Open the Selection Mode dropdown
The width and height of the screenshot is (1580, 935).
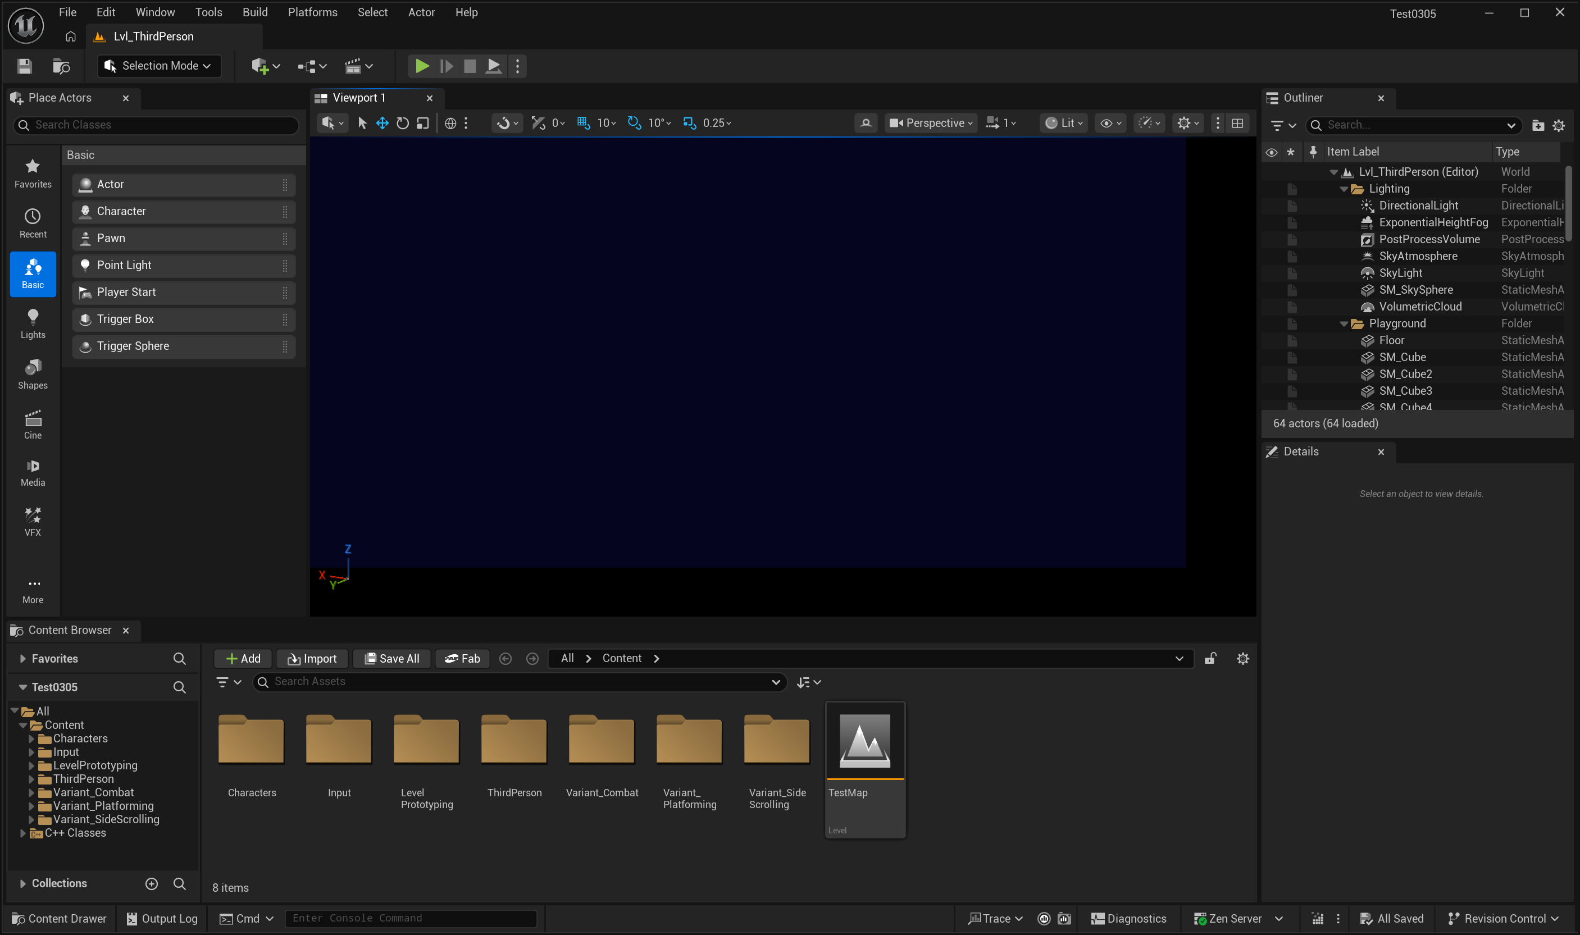pos(160,66)
